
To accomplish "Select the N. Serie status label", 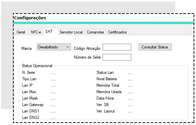I will click(29, 72).
